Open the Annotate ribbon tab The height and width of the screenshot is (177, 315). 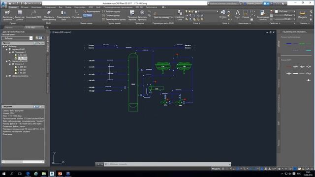pyautogui.click(x=36, y=7)
